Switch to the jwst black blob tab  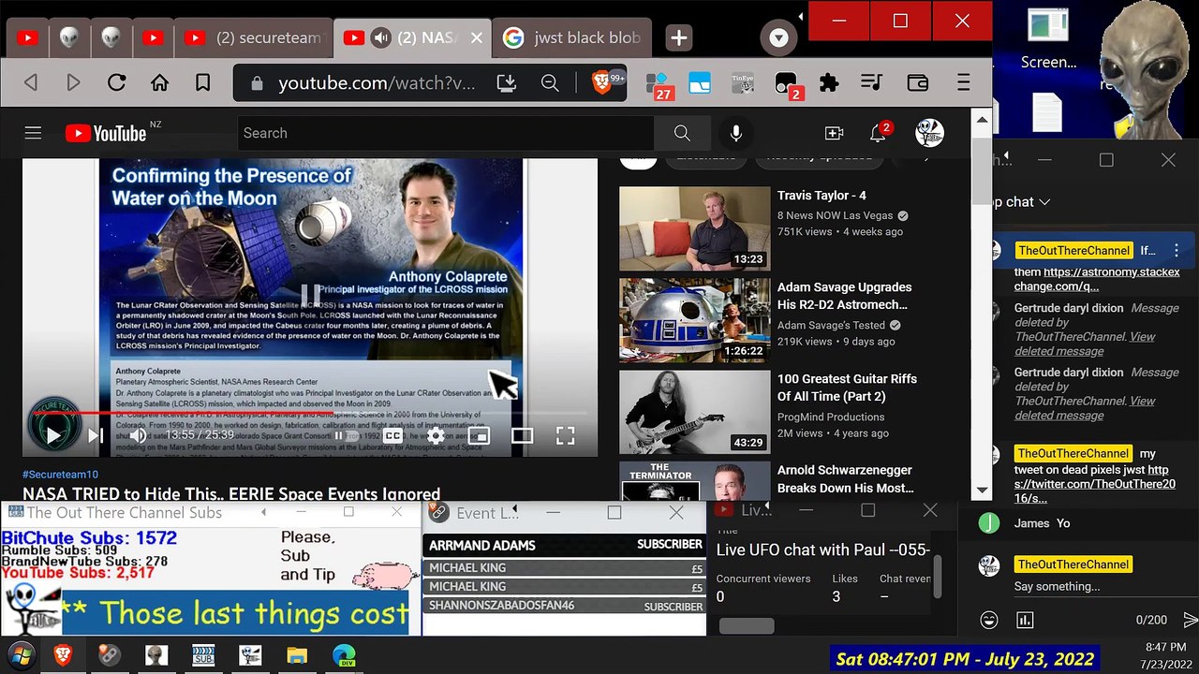point(571,38)
